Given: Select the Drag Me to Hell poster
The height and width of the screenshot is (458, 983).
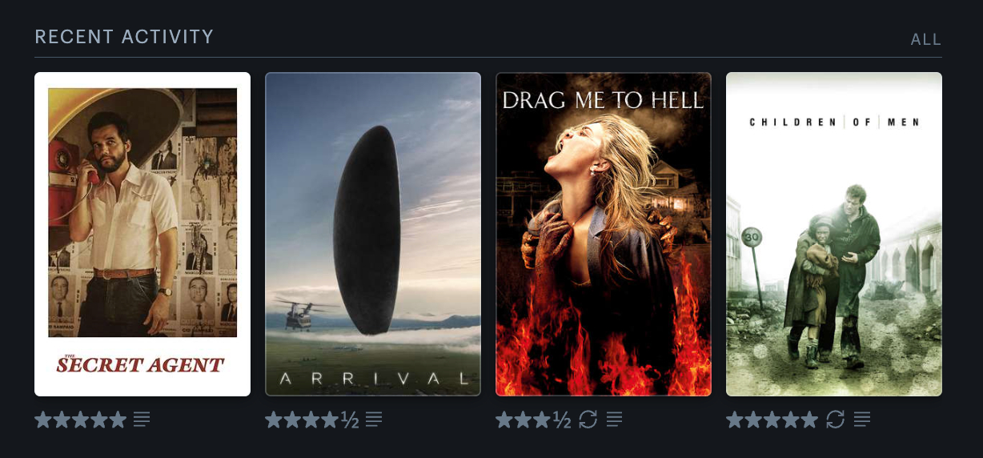Looking at the screenshot, I should tap(604, 235).
